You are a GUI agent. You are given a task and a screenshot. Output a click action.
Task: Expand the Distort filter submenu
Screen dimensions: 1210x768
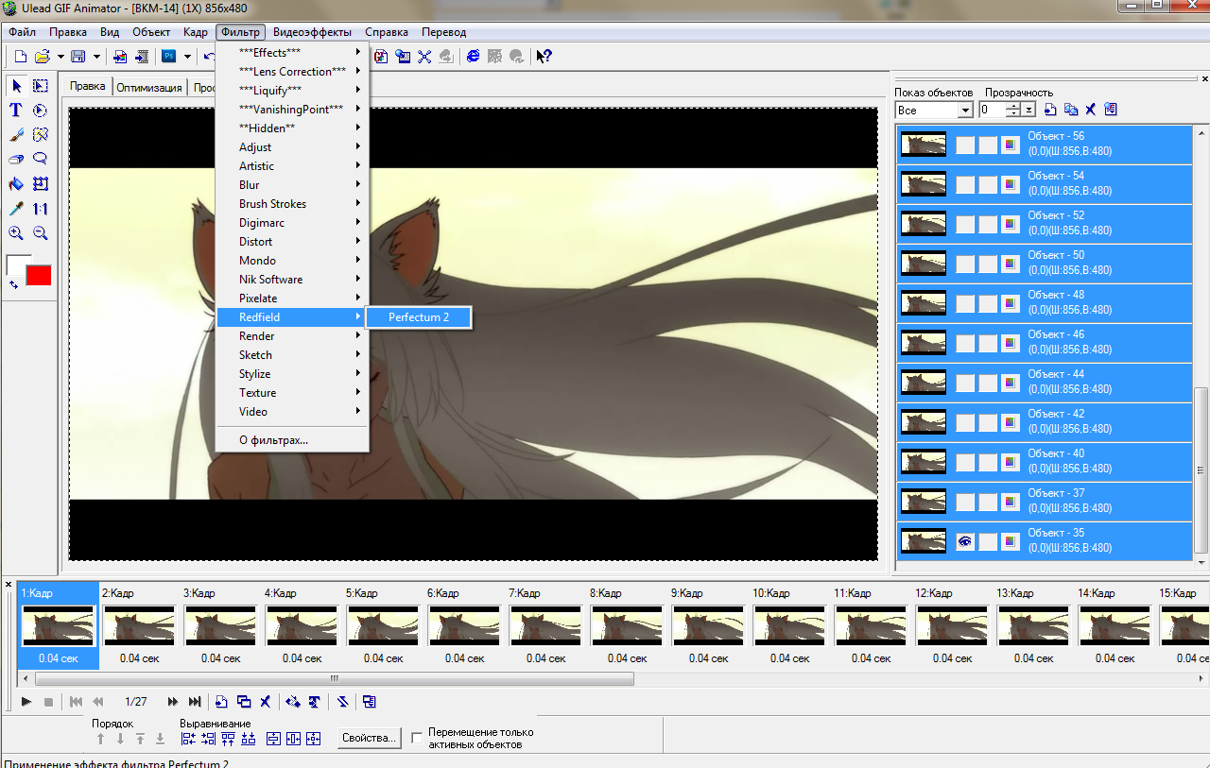292,242
